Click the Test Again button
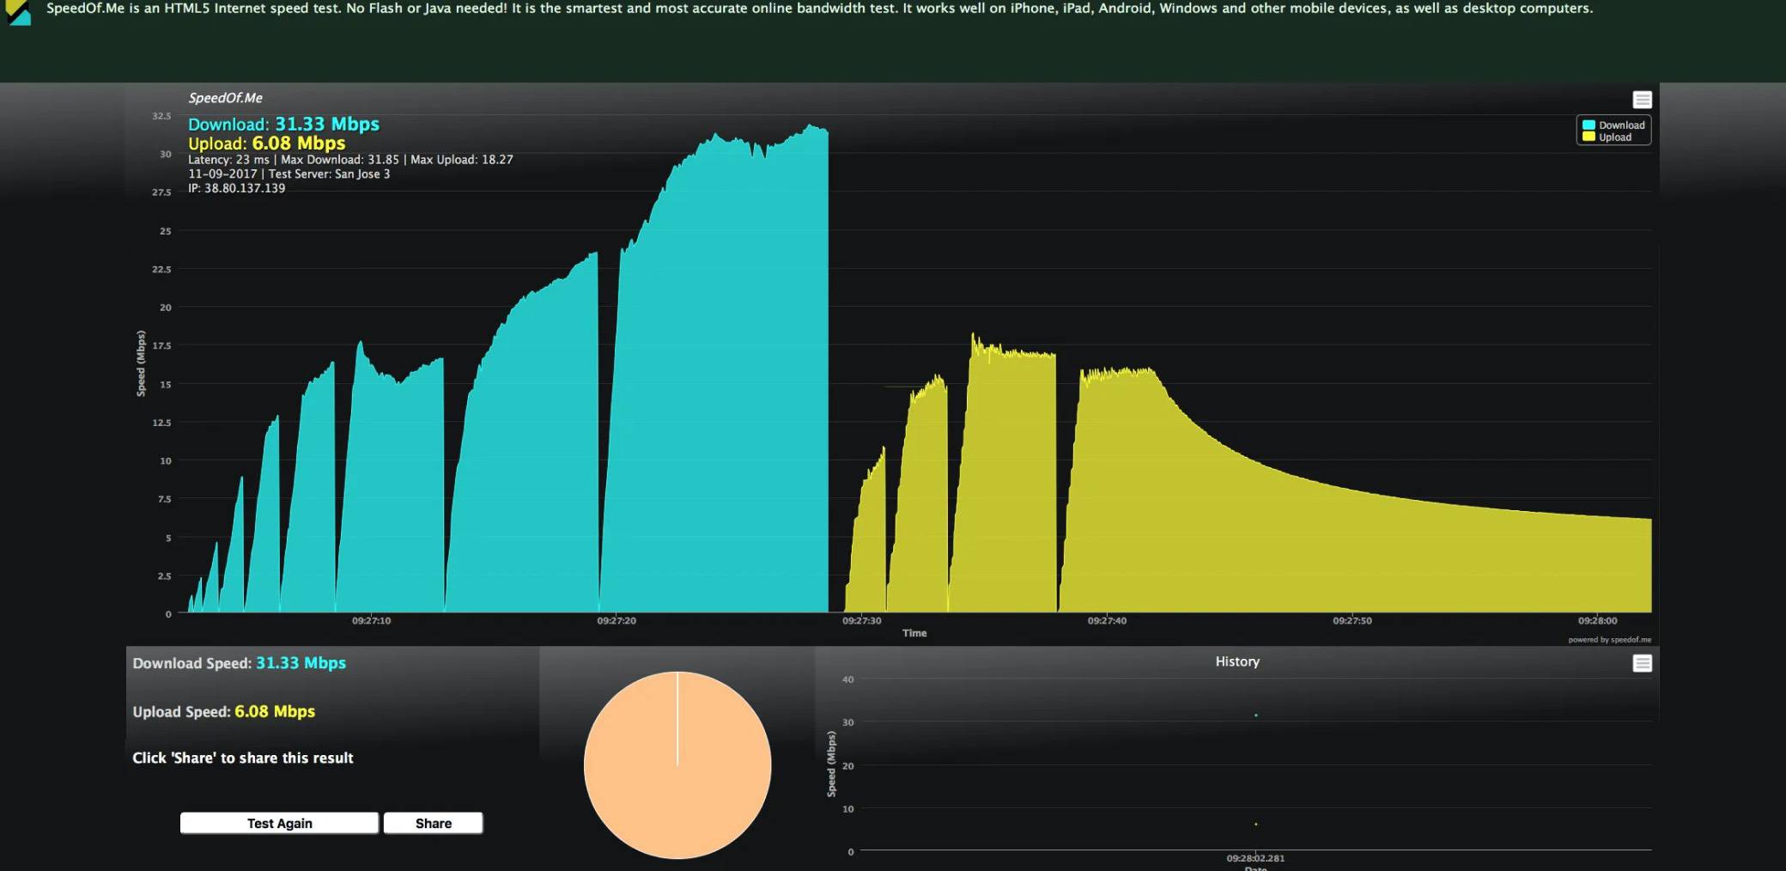The image size is (1786, 871). [279, 823]
